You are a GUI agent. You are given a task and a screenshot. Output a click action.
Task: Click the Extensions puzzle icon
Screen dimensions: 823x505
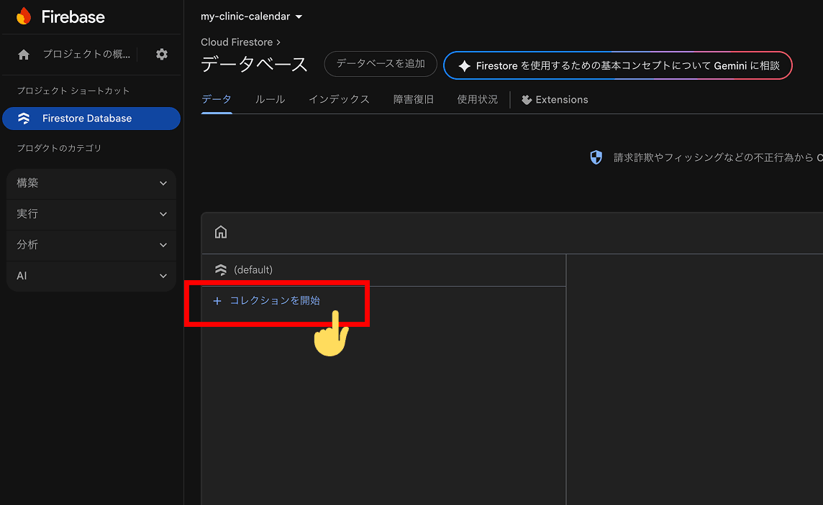[x=527, y=100]
